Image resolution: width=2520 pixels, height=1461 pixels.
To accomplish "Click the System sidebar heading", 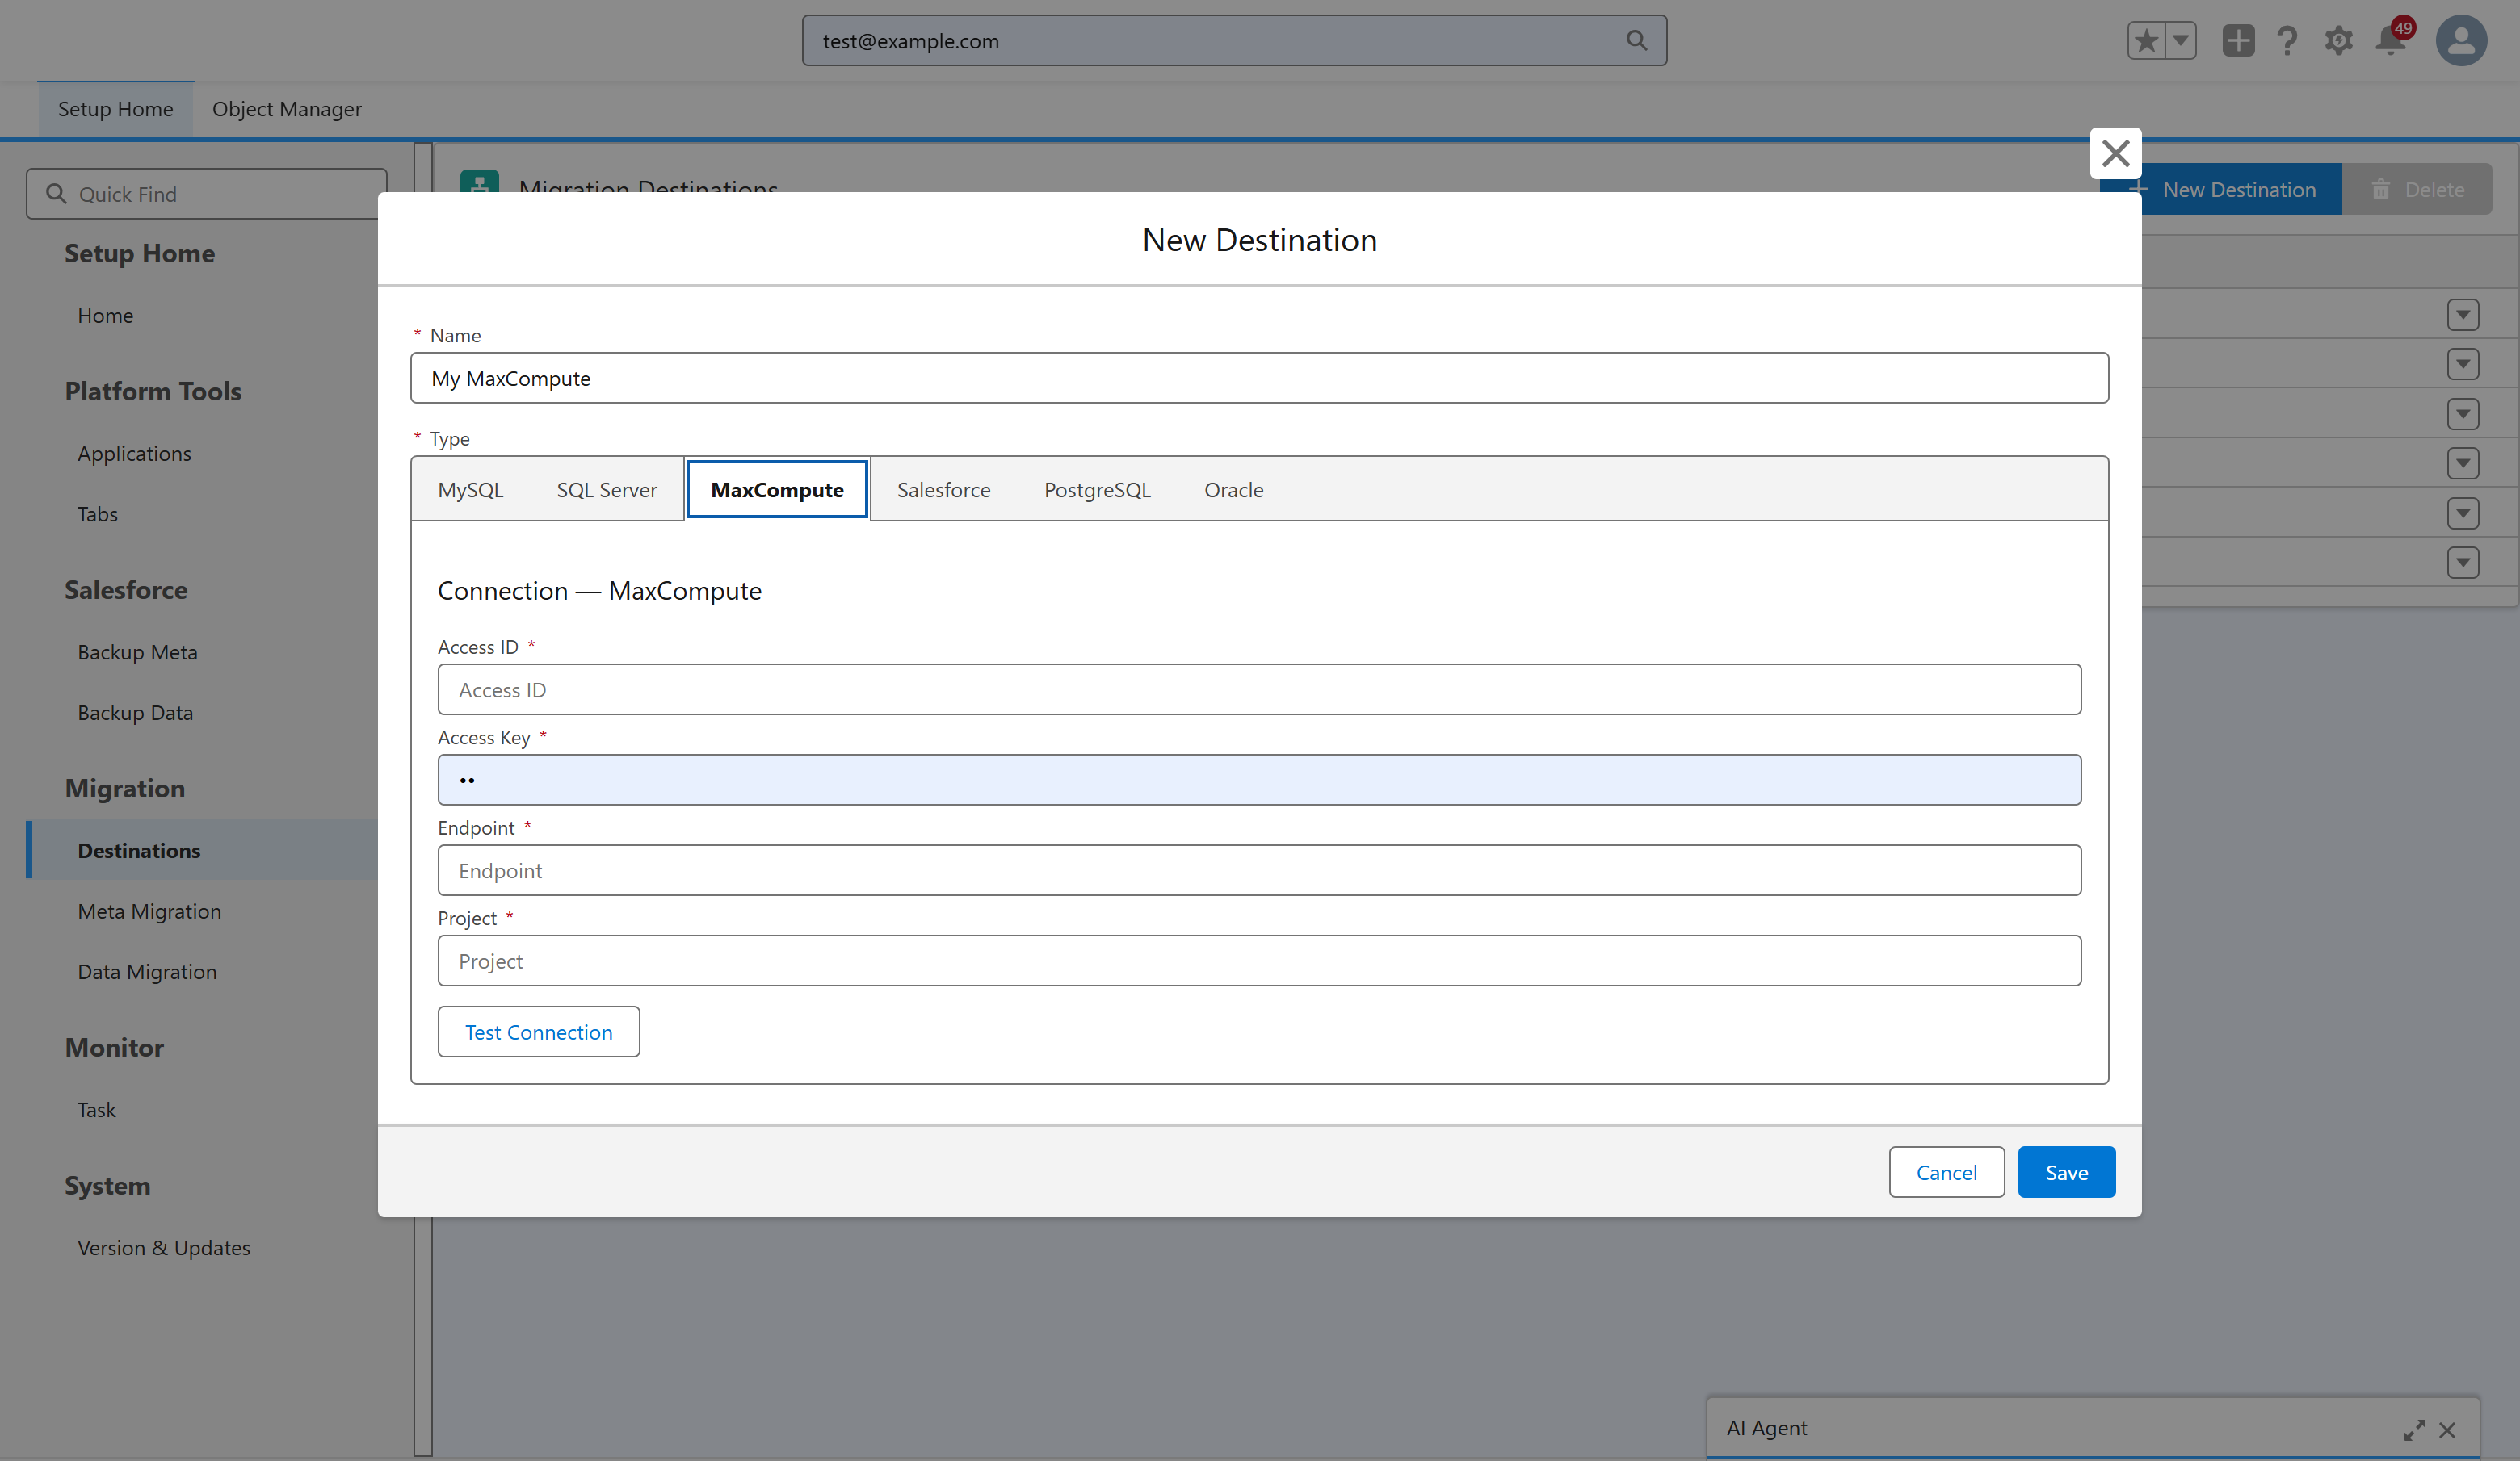I will (107, 1185).
